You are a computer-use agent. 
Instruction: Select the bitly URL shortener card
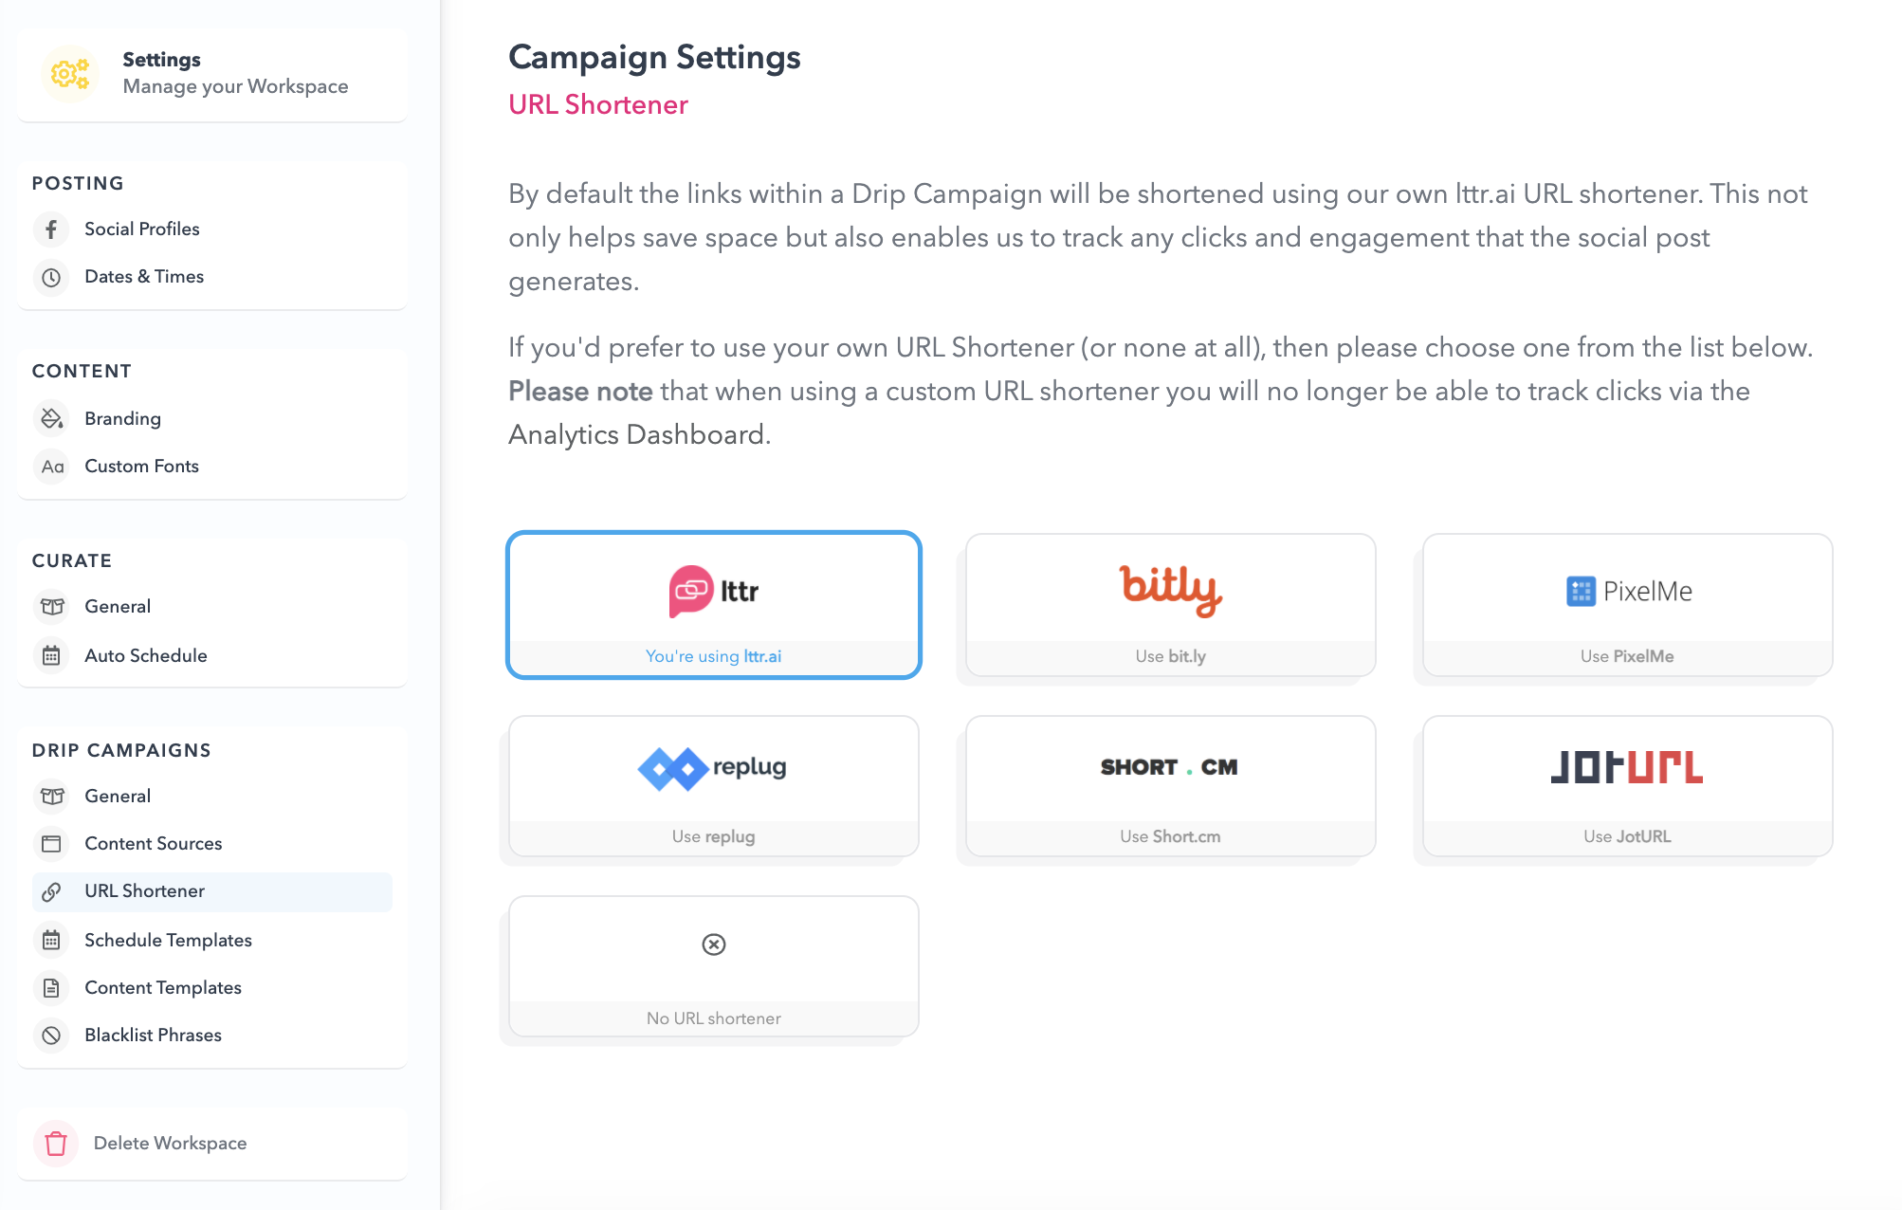click(1171, 605)
